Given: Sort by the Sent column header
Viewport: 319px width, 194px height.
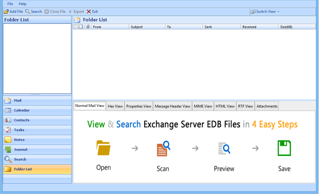Looking at the screenshot, I should [x=222, y=27].
